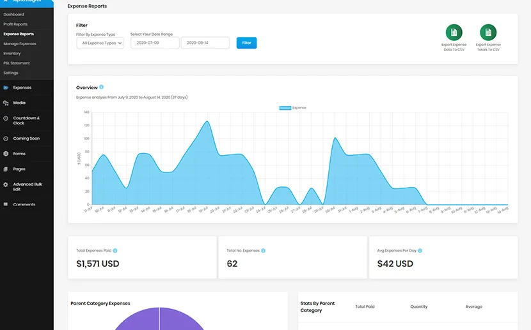Open the Advanced Bulk Edit menu label
531x330 pixels.
(28, 187)
